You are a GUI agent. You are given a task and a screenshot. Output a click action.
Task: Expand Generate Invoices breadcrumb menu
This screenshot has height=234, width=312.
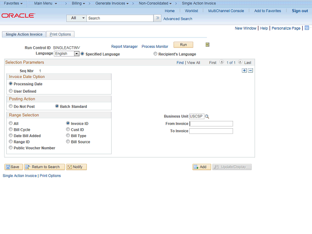pos(112,3)
